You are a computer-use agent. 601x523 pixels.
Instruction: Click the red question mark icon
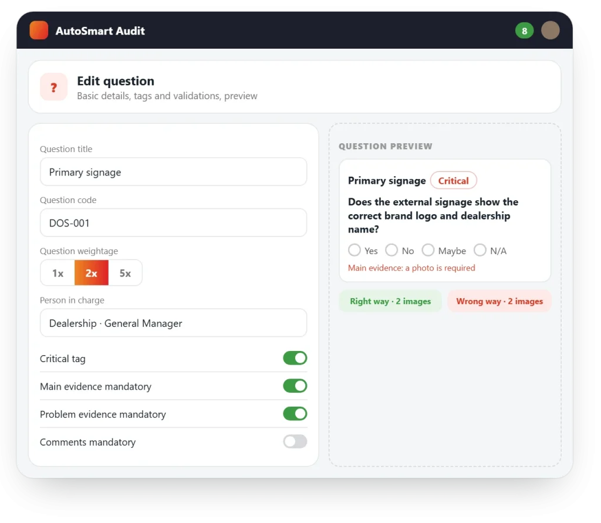(x=53, y=87)
